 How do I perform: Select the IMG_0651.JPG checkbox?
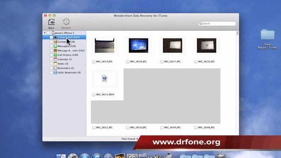[x=94, y=128]
